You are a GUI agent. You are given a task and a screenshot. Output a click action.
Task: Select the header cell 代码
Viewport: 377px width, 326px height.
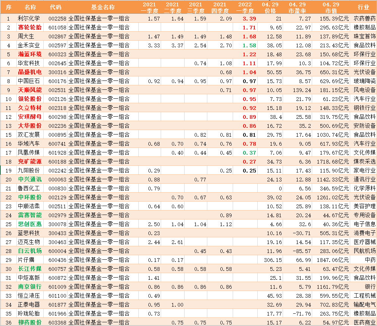pos(55,7)
